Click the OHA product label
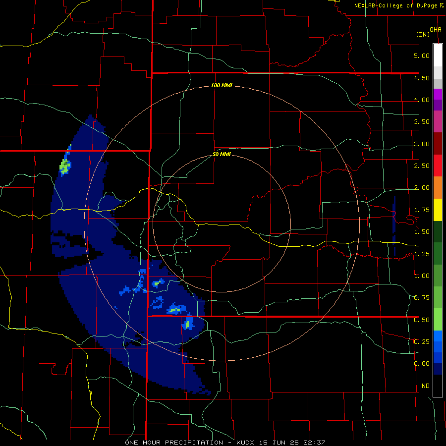The height and width of the screenshot is (446, 446). 436,29
